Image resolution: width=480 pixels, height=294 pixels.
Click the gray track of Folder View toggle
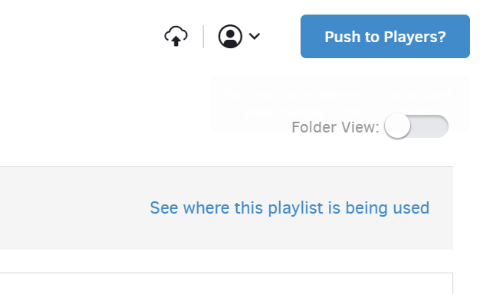point(430,126)
